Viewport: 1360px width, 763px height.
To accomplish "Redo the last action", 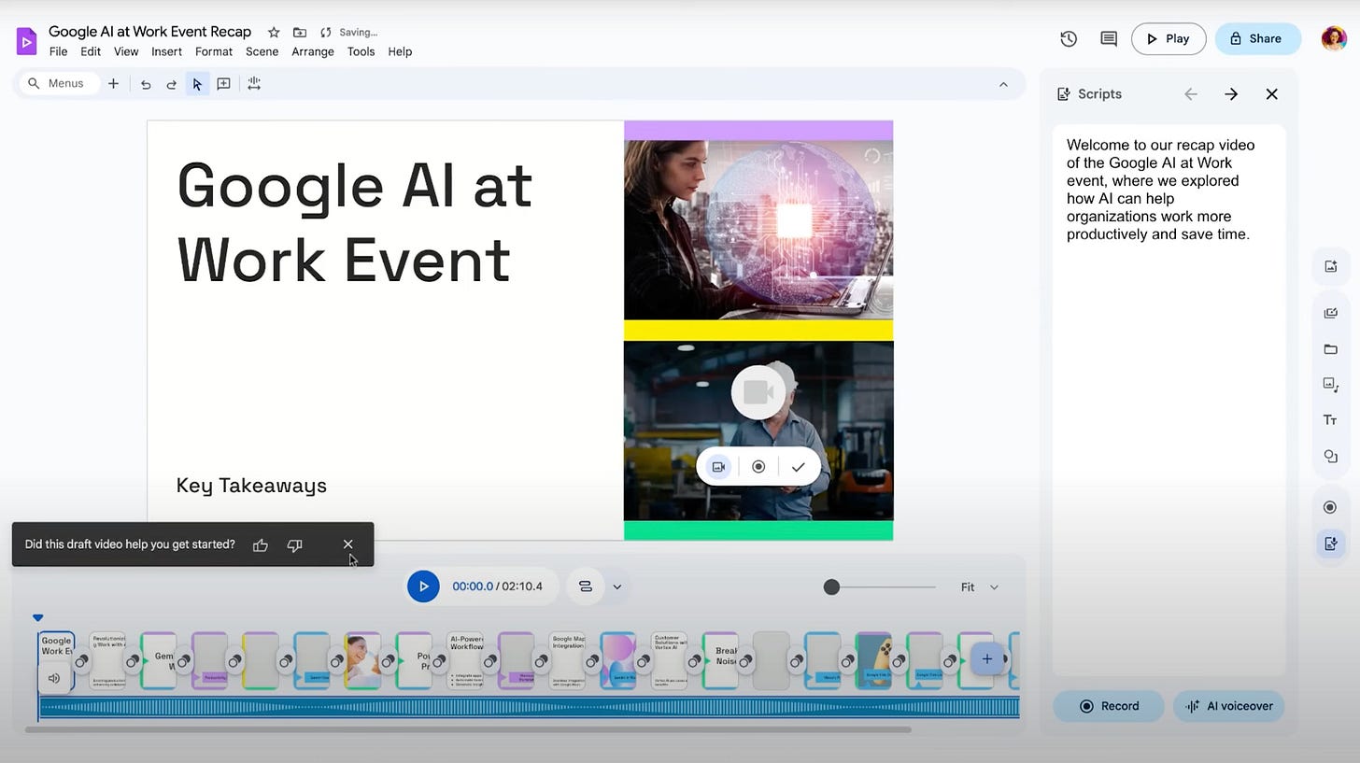I will 171,84.
